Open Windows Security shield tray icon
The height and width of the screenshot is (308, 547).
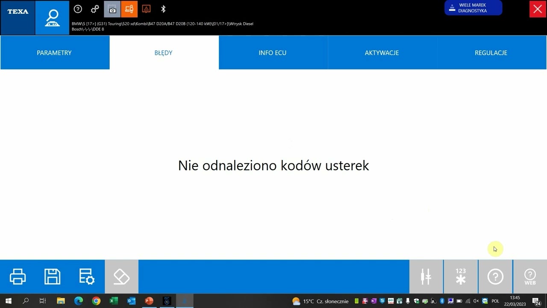(x=417, y=301)
